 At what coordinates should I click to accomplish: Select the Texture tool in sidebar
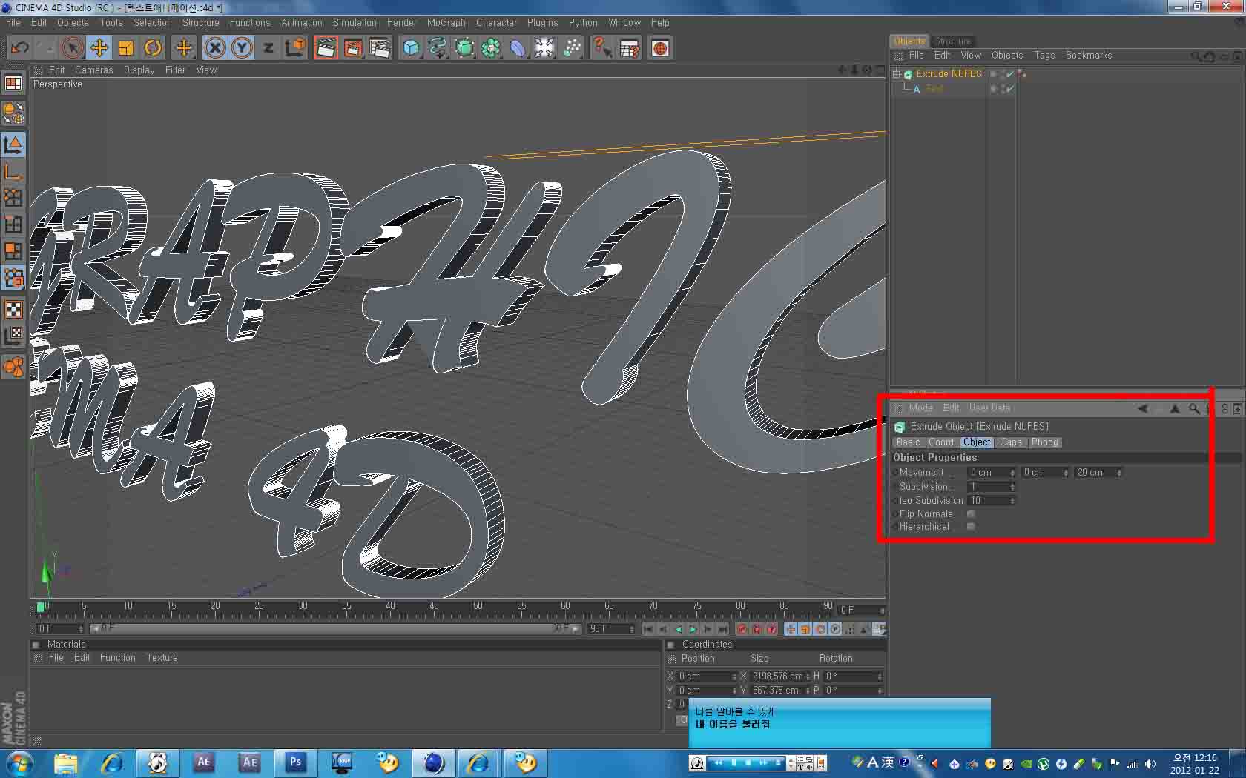(x=13, y=309)
